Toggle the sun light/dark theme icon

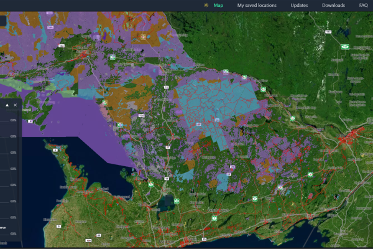click(206, 6)
